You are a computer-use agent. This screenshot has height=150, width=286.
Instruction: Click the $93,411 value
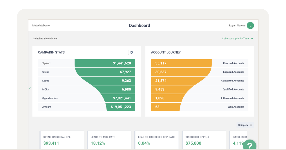click(x=51, y=143)
